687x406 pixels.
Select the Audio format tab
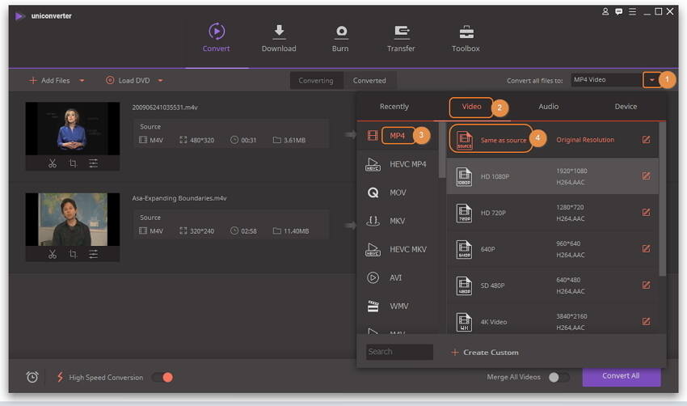[549, 107]
